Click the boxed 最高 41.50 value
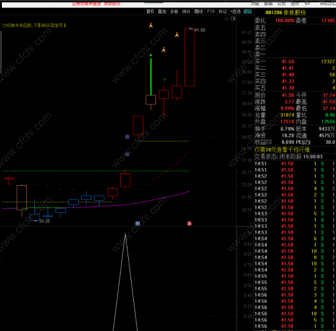The image size is (336, 331). click(329, 102)
